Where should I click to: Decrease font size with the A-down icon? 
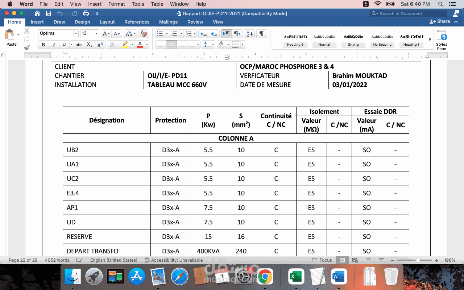pyautogui.click(x=117, y=34)
